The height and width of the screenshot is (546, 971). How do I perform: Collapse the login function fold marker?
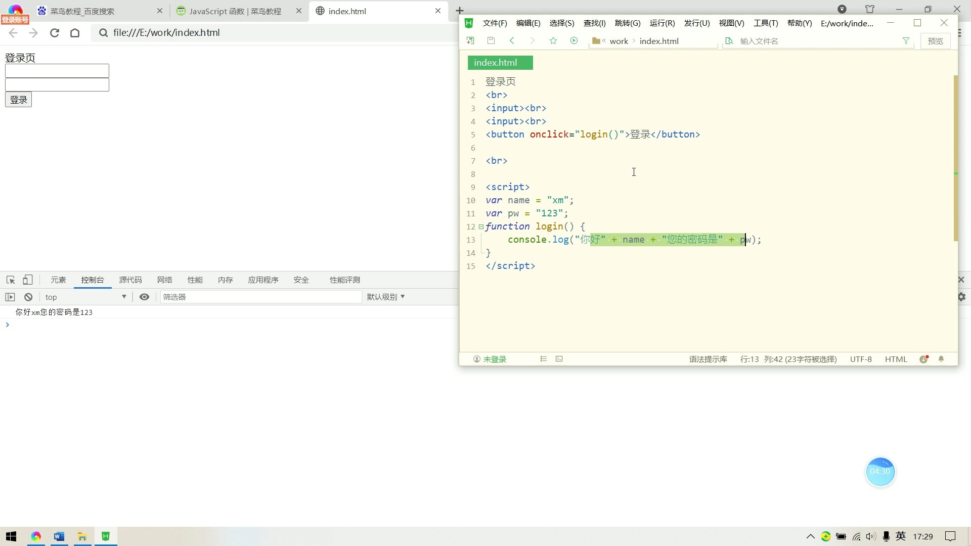[481, 226]
